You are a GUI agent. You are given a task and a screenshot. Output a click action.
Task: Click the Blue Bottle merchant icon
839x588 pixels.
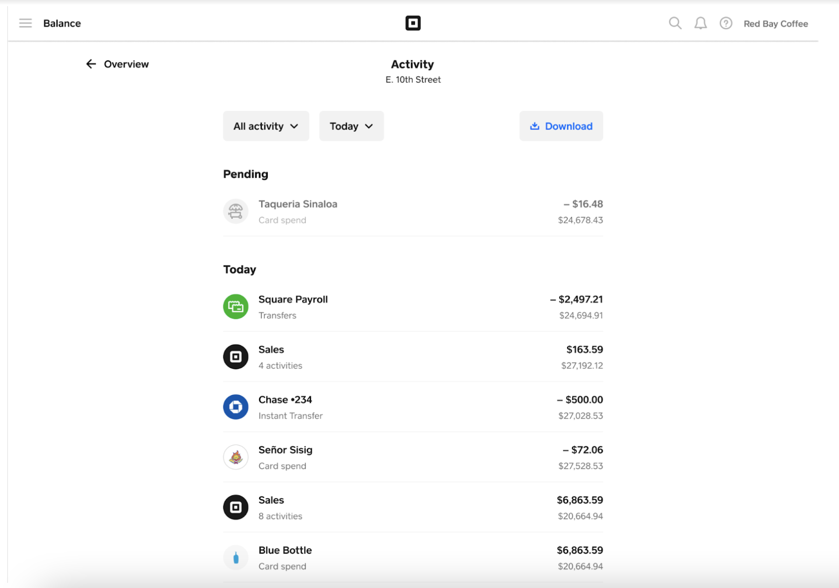236,557
